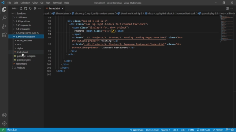Open errors and warnings in status bar
The image size is (236, 132).
coord(12,130)
